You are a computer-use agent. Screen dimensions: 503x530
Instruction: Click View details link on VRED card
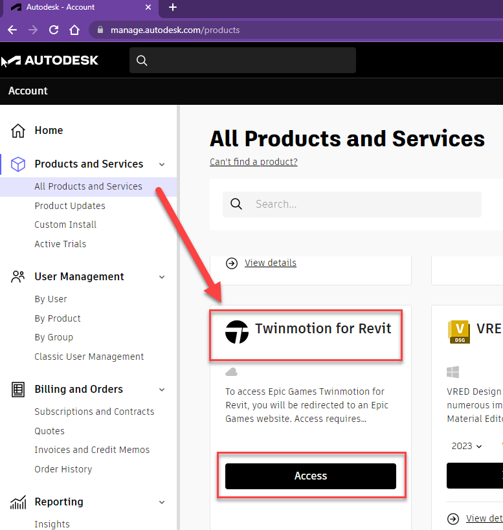pos(484,518)
